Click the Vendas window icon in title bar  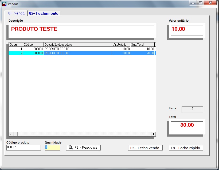(x=4, y=4)
